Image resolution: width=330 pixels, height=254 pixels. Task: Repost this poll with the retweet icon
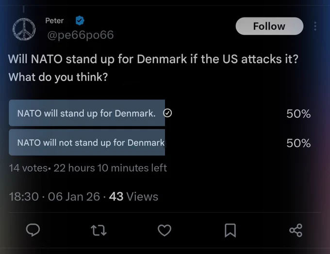(x=99, y=230)
